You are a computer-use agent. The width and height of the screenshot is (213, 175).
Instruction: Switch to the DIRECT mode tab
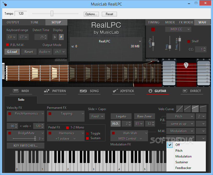(x=192, y=91)
